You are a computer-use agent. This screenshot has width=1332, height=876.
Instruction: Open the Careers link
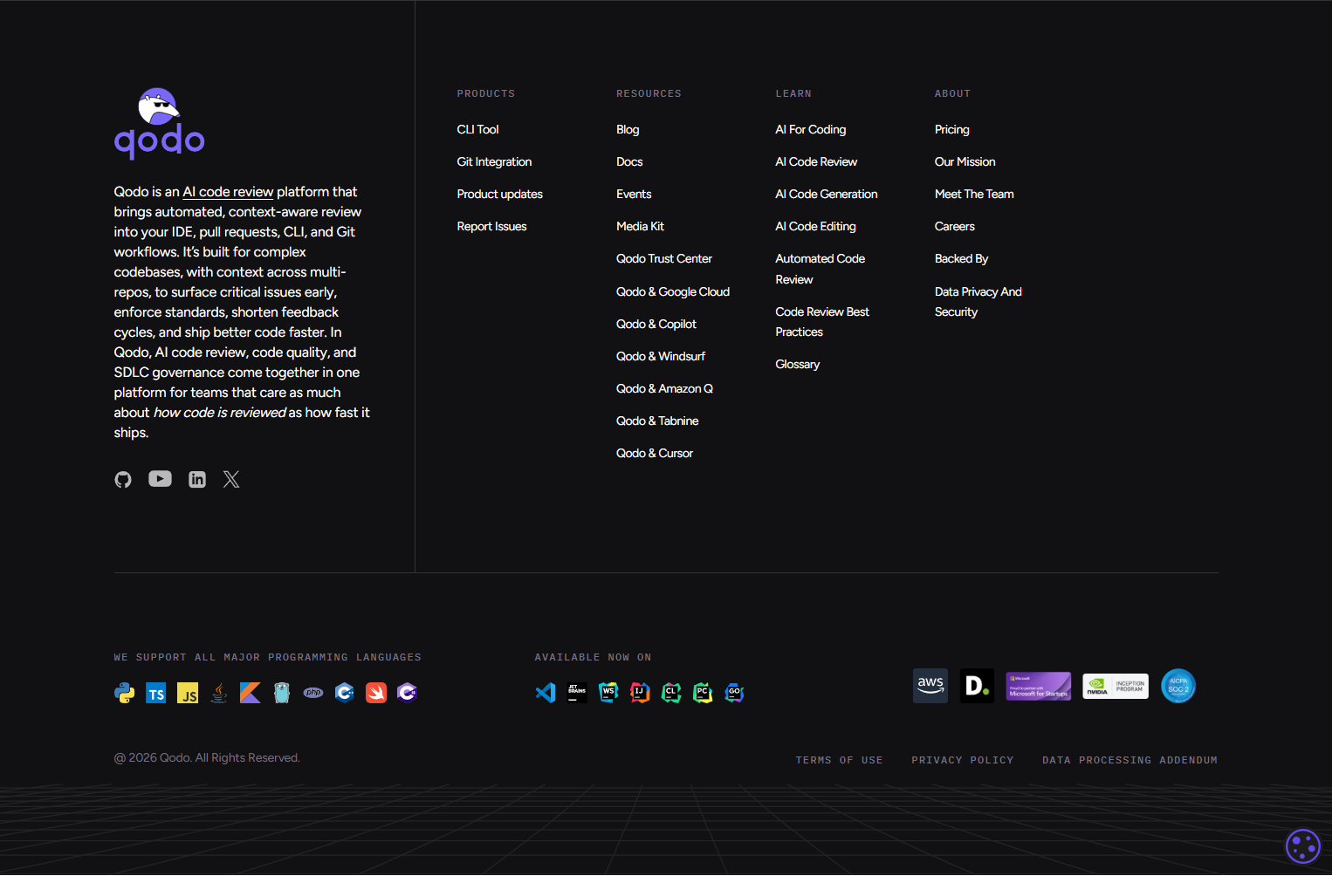(x=955, y=226)
